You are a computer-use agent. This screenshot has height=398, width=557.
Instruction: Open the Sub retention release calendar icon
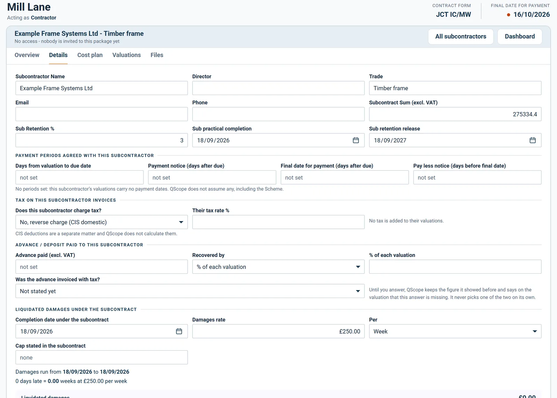tap(533, 140)
